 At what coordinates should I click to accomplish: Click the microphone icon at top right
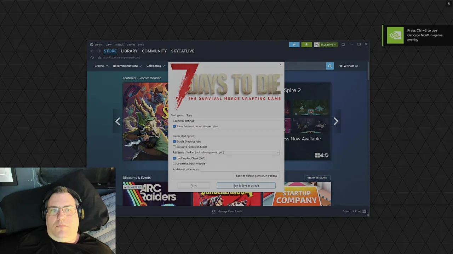(x=449, y=4)
